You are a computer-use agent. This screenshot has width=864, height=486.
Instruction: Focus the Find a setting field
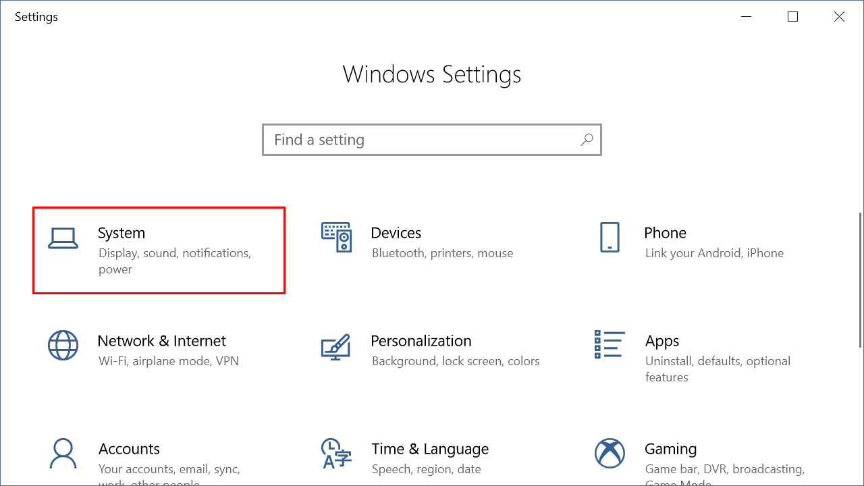click(x=418, y=140)
